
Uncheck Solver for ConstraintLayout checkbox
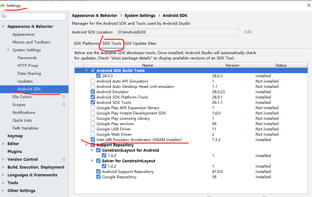[x=98, y=161]
